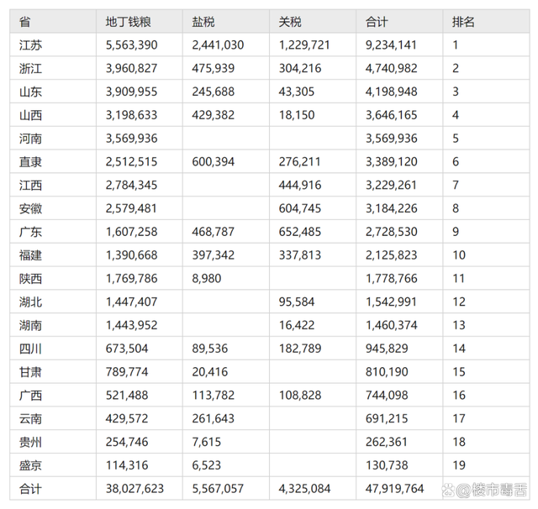Select the 江苏 province cell
Image resolution: width=538 pixels, height=509 pixels.
coord(31,45)
